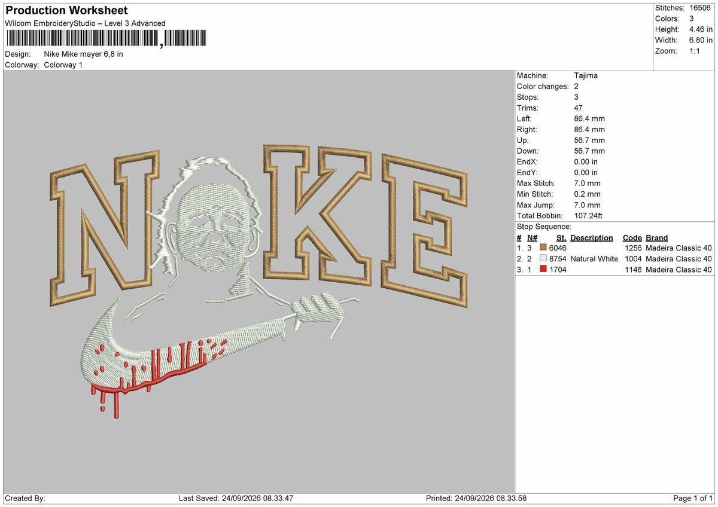
Task: Click the 'Stops:' label
Action: (528, 97)
